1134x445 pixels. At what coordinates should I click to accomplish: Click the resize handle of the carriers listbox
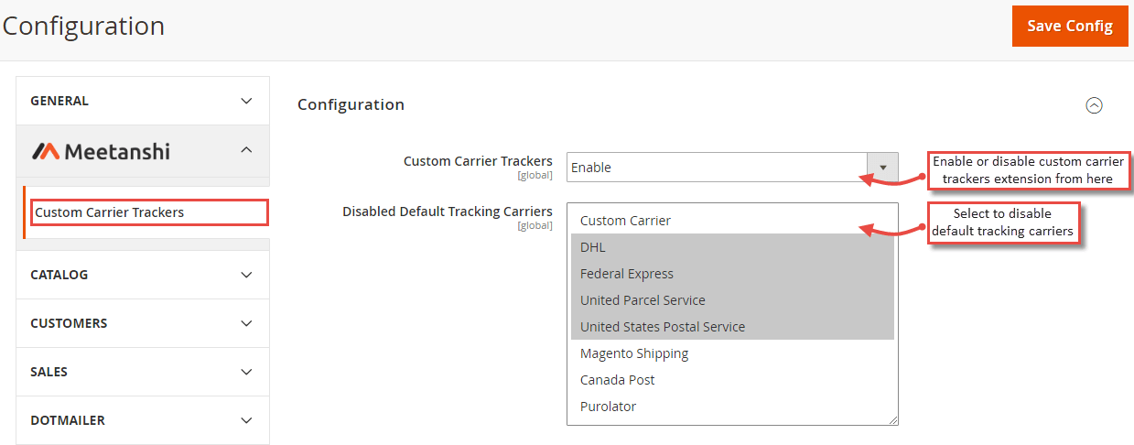click(893, 419)
